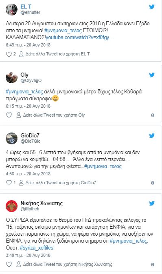
Task: Open info icon on GioDio7's tweet
Action: tap(153, 183)
